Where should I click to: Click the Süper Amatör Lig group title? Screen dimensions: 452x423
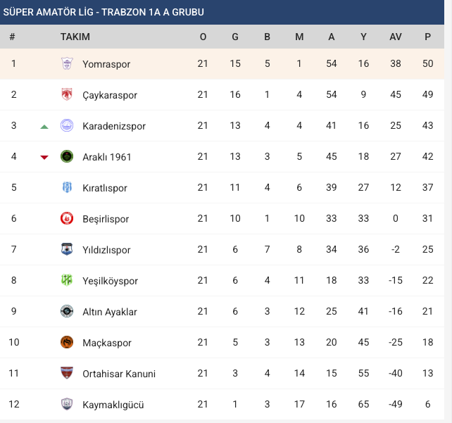point(103,12)
